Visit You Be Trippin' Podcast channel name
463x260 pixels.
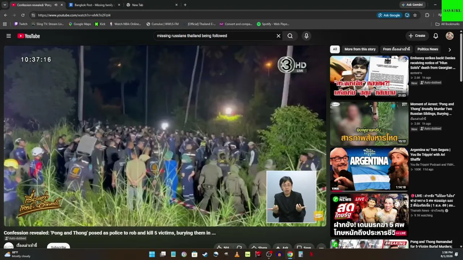point(433,165)
